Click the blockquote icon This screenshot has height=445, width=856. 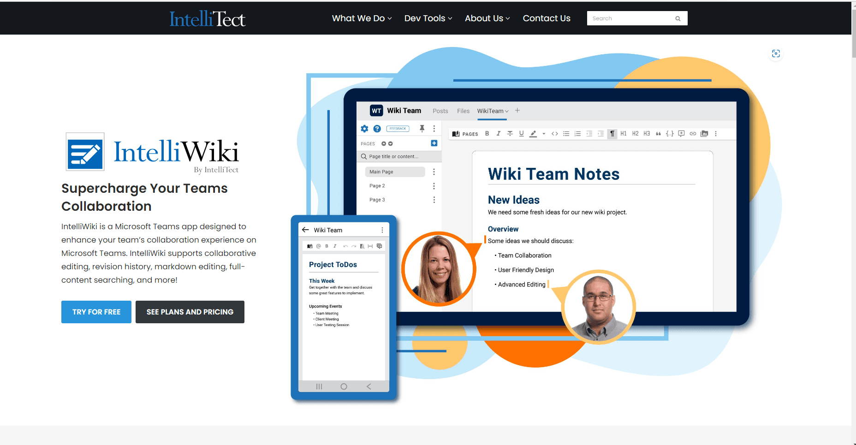click(x=658, y=134)
